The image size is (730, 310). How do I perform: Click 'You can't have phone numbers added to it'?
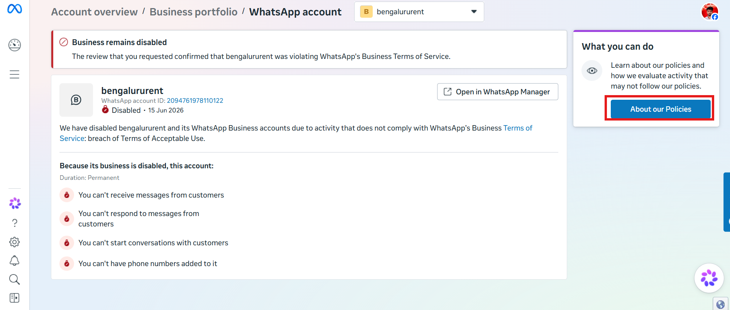point(148,263)
